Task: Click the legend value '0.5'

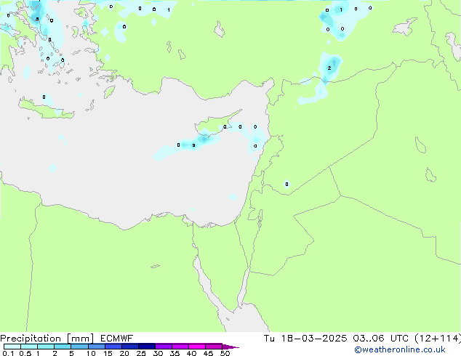Action: click(x=25, y=353)
